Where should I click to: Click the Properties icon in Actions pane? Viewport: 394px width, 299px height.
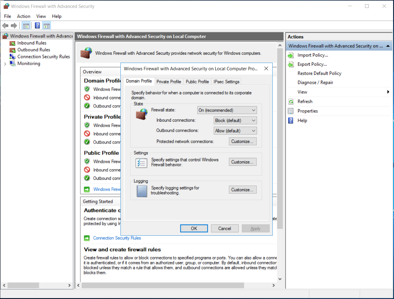(291, 111)
